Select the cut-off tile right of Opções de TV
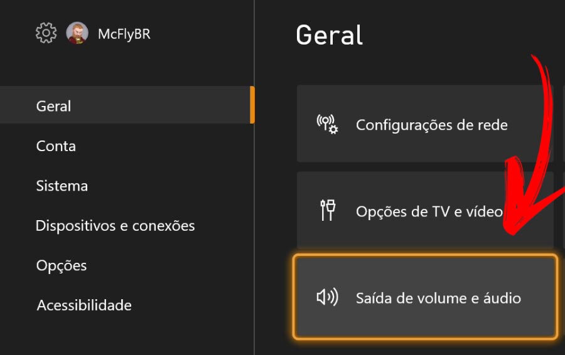565x355 pixels. click(564, 210)
